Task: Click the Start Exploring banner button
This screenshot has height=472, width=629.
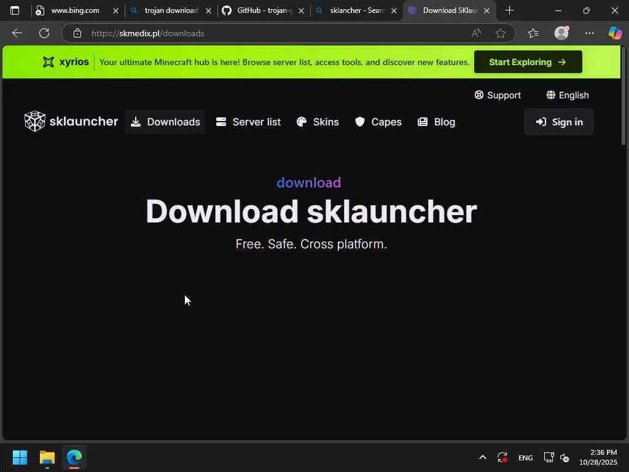Action: [528, 62]
